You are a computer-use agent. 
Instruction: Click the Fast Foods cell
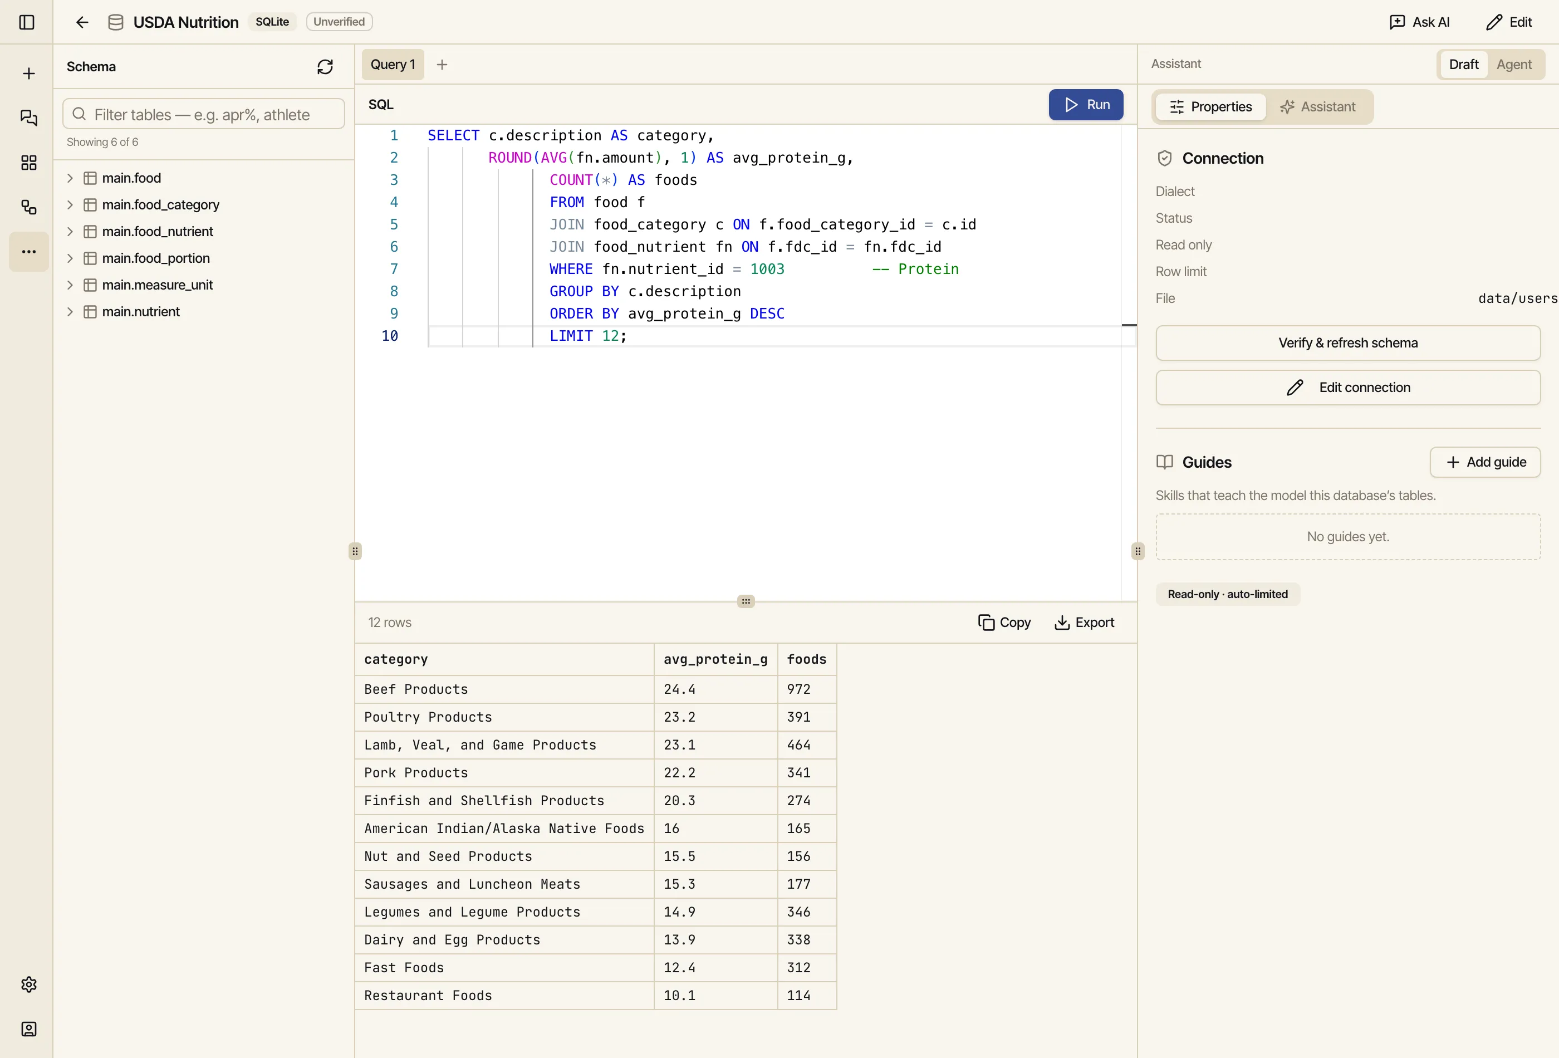point(504,967)
